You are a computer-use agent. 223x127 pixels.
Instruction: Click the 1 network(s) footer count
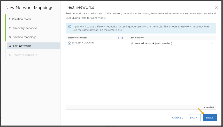pos(207,107)
